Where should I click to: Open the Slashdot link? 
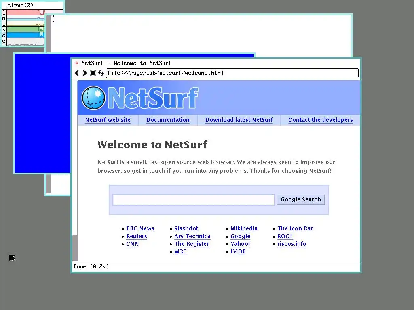[186, 228]
